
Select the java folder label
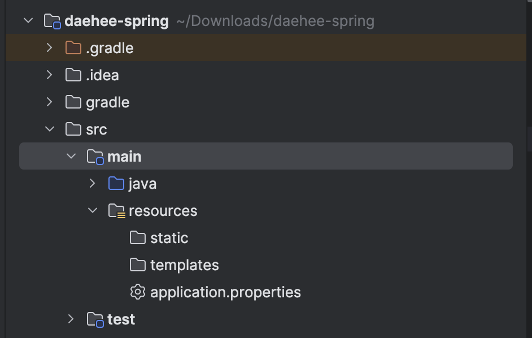point(142,184)
